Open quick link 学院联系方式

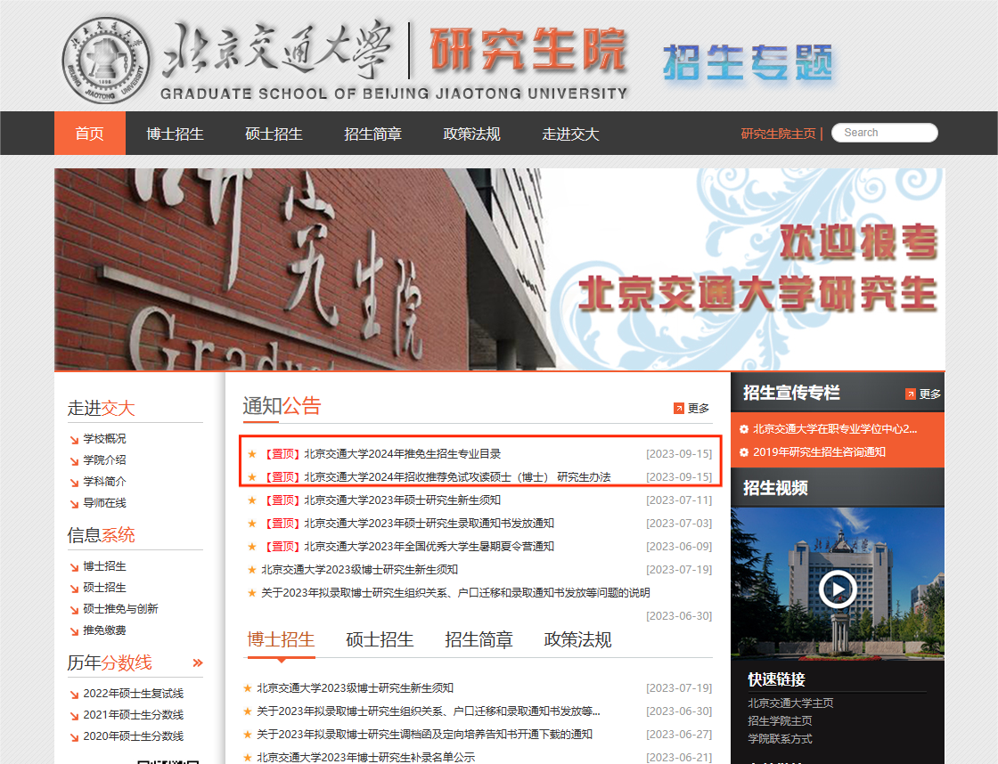point(780,738)
